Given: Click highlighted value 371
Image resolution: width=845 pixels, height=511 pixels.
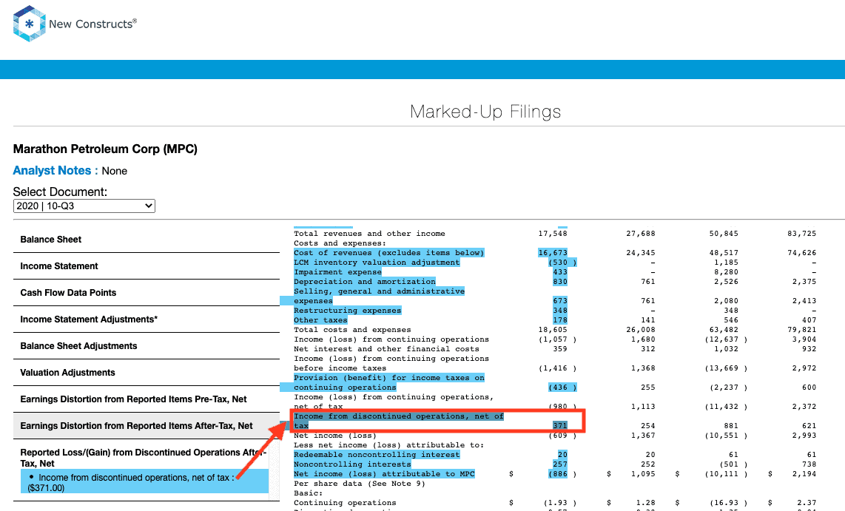Looking at the screenshot, I should (x=560, y=426).
